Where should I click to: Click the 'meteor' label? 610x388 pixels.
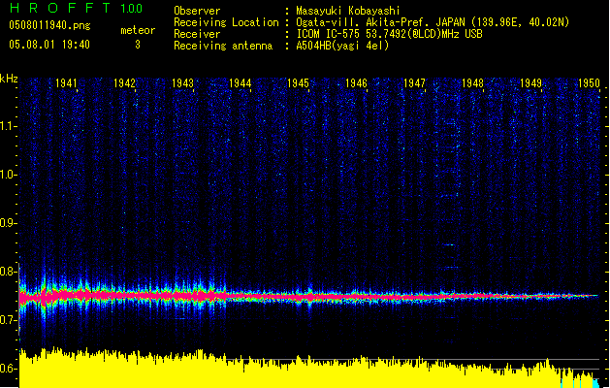pyautogui.click(x=138, y=30)
